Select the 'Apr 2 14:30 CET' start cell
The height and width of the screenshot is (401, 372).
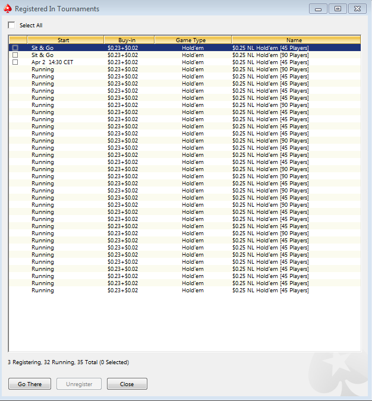click(x=52, y=62)
